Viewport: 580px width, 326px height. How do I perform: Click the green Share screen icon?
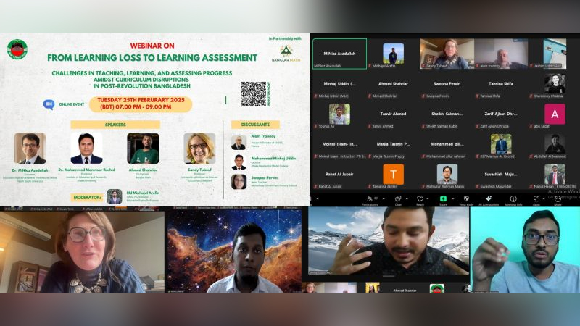pyautogui.click(x=443, y=198)
